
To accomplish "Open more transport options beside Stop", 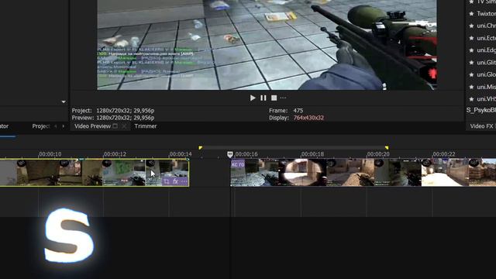I will tap(283, 98).
